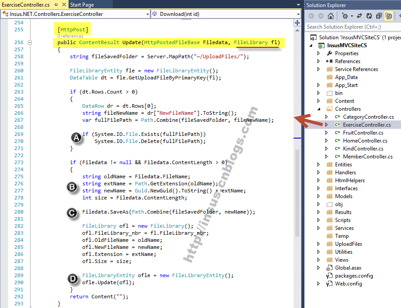This screenshot has height=308, width=401.
Task: Click the project globe icon beside InsusMVCSiteCS
Action: tap(321, 46)
